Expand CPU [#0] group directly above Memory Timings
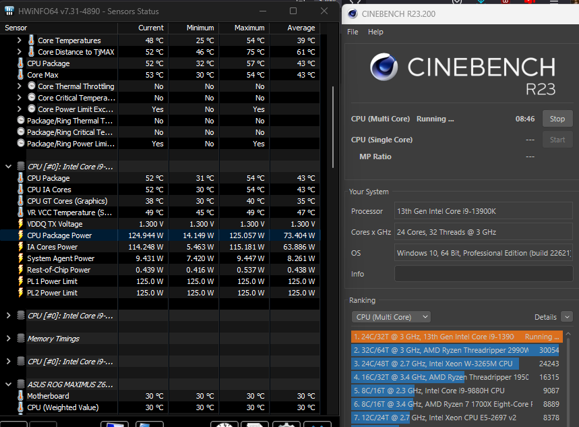The image size is (579, 427). pyautogui.click(x=8, y=315)
